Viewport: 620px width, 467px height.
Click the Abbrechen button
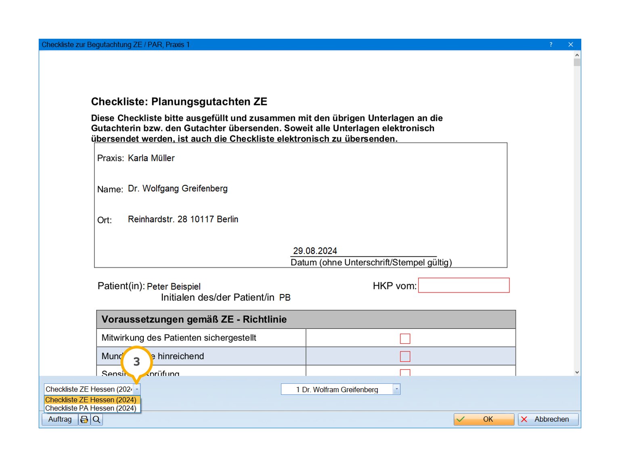[x=548, y=419]
